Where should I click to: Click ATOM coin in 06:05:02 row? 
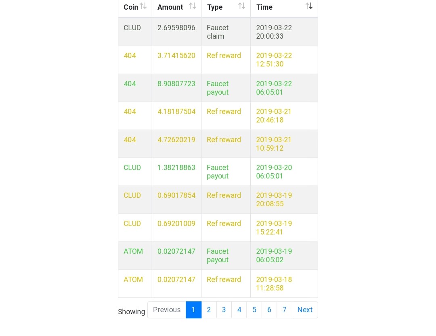[x=133, y=251]
